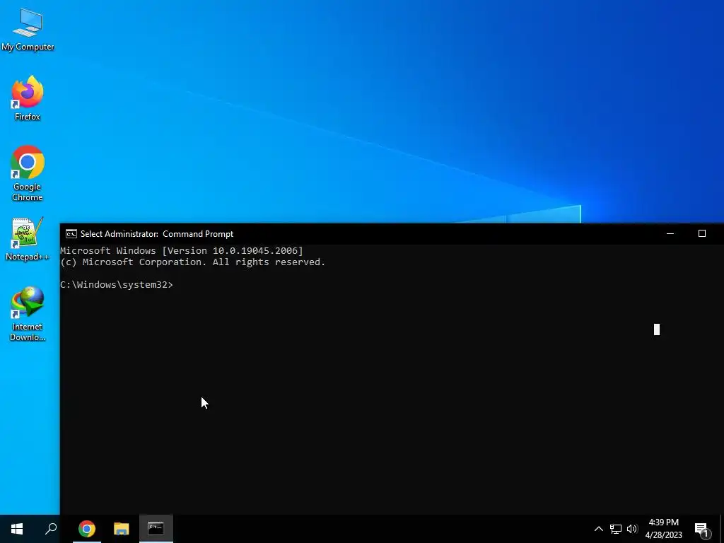This screenshot has height=543, width=724.
Task: Select the Firefox desktop shortcut
Action: [28, 98]
